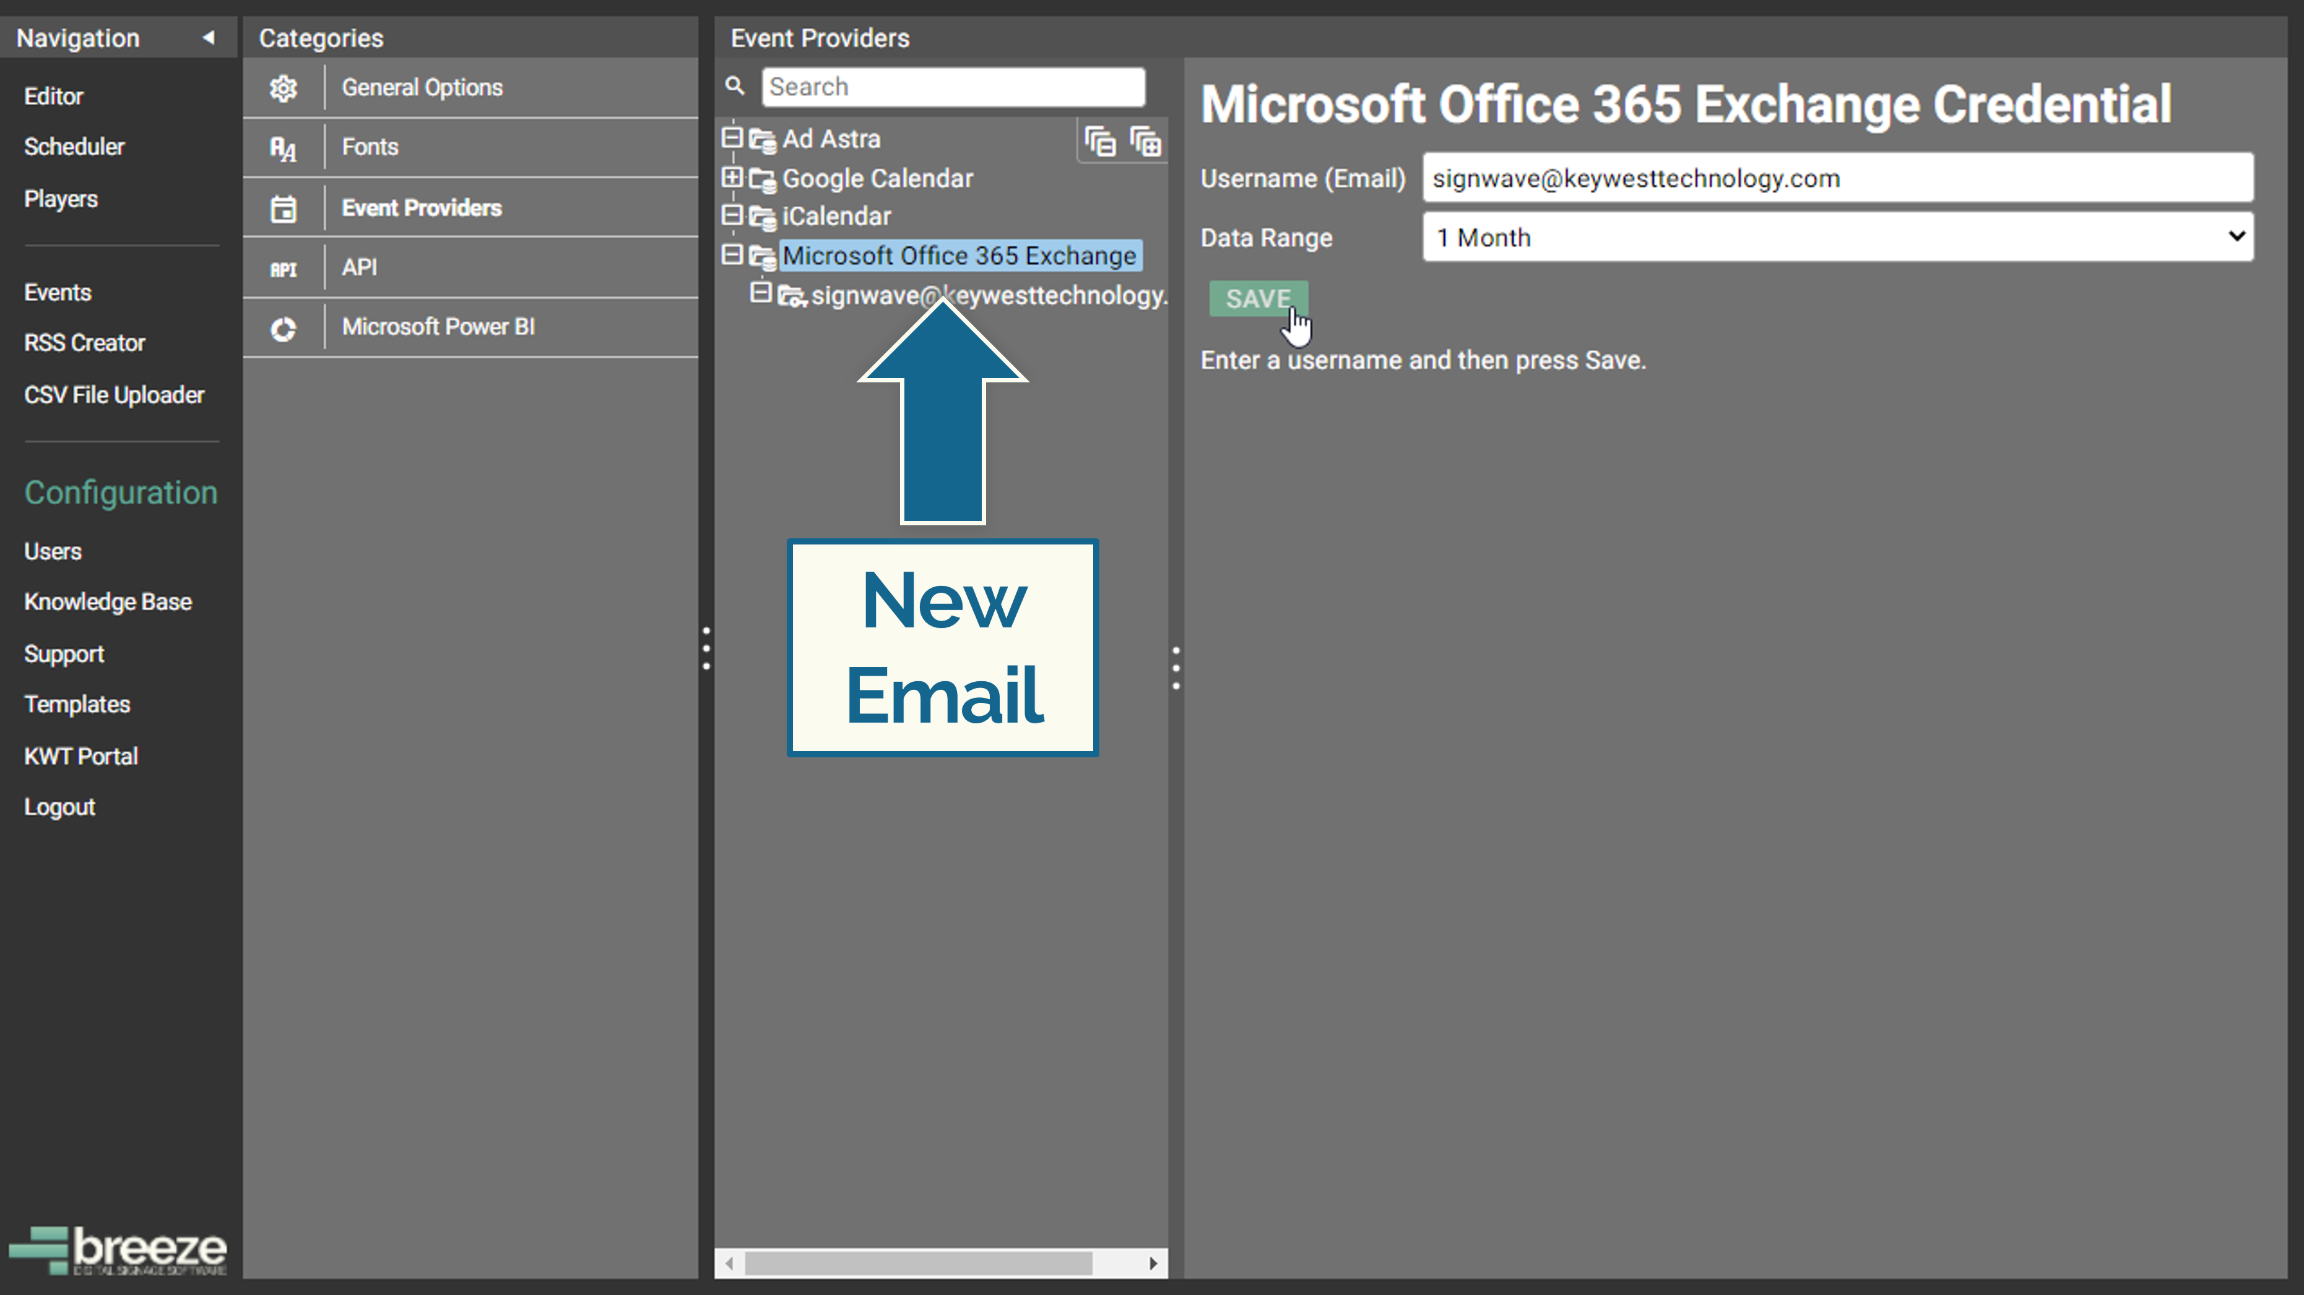This screenshot has height=1295, width=2304.
Task: Select Microsoft Power BI category label
Action: (438, 326)
